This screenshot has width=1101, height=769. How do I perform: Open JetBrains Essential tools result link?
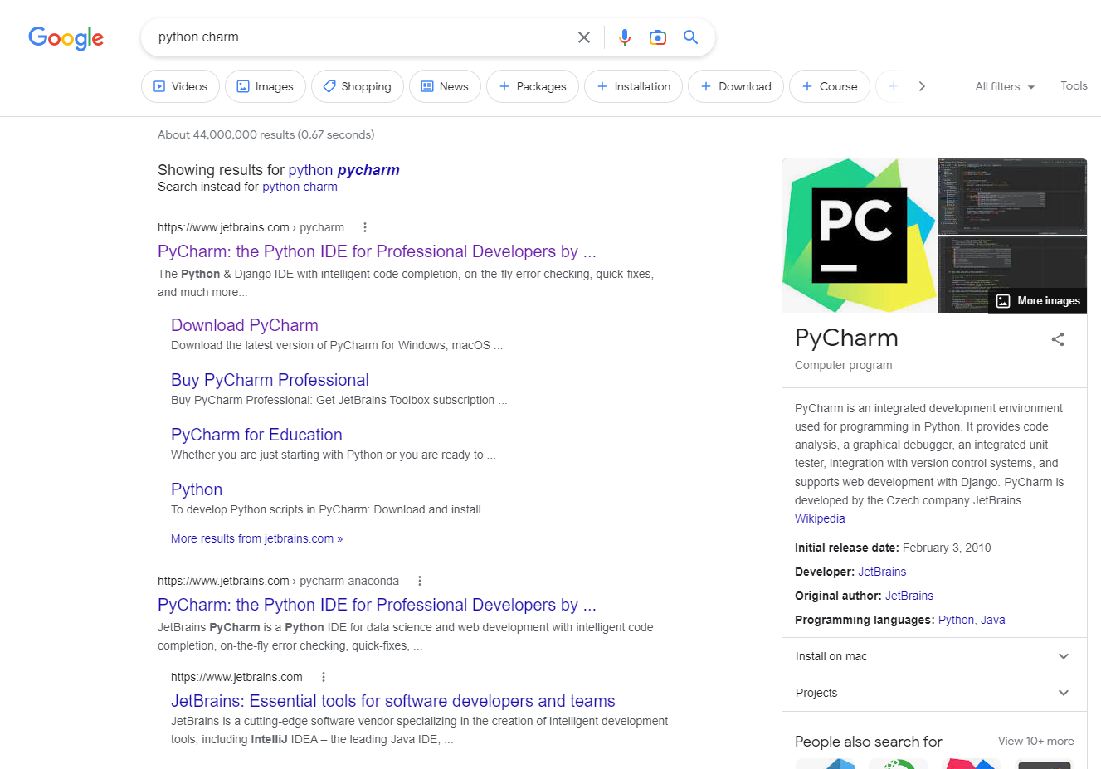(x=393, y=701)
